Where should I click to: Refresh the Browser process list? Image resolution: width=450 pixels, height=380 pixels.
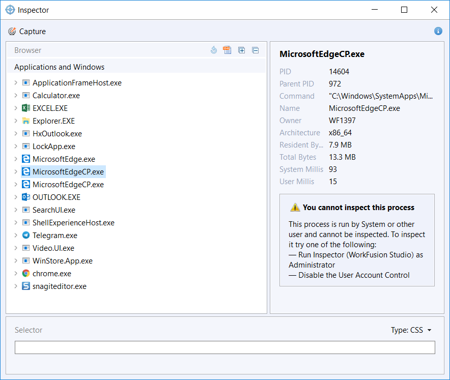pyautogui.click(x=214, y=50)
